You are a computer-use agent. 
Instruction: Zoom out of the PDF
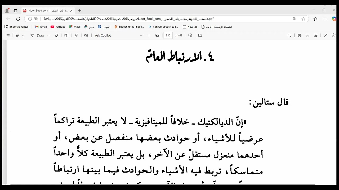(141, 35)
